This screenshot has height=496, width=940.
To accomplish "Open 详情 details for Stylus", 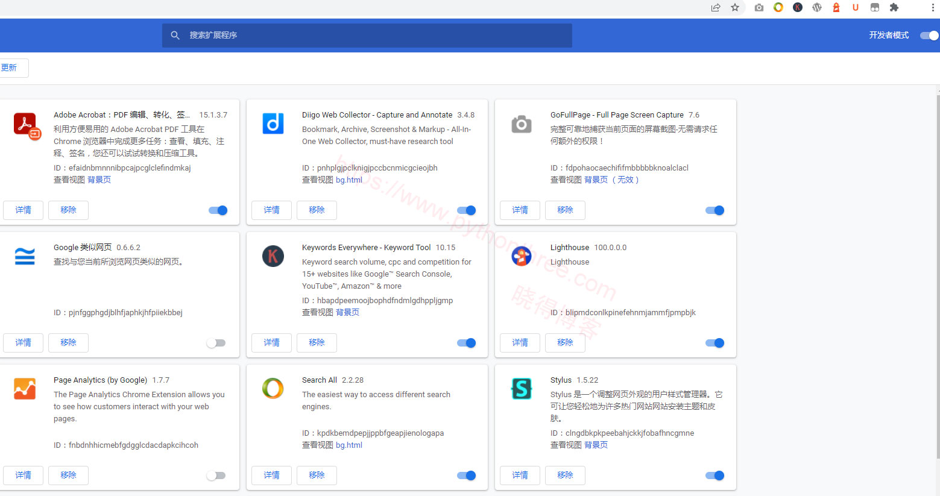I will coord(520,476).
